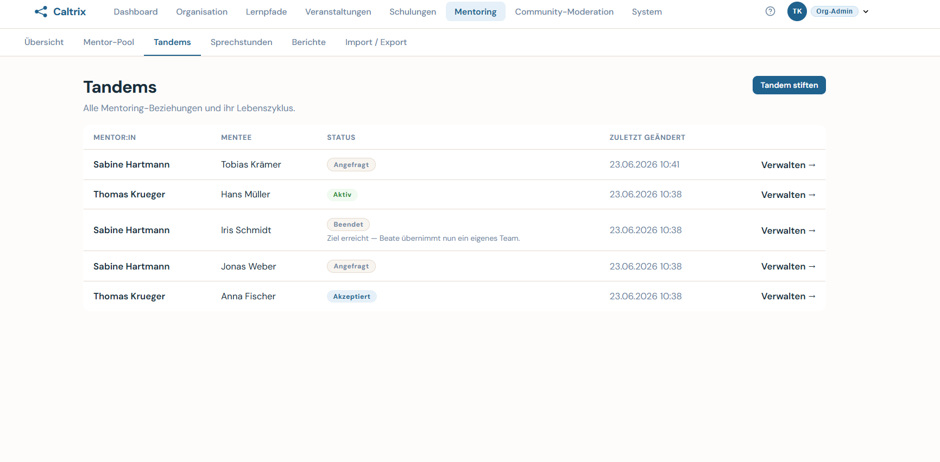Viewport: 940px width, 462px height.
Task: Click the Zuletzt geändert column header
Action: pos(647,138)
